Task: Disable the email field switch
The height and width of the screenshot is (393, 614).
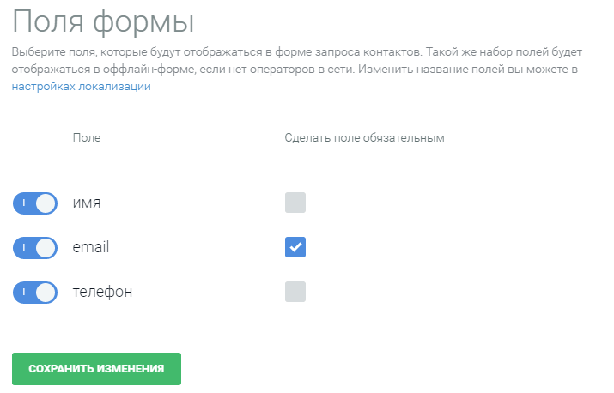Action: pos(34,248)
